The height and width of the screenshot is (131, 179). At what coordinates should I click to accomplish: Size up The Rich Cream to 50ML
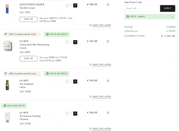click(x=28, y=19)
